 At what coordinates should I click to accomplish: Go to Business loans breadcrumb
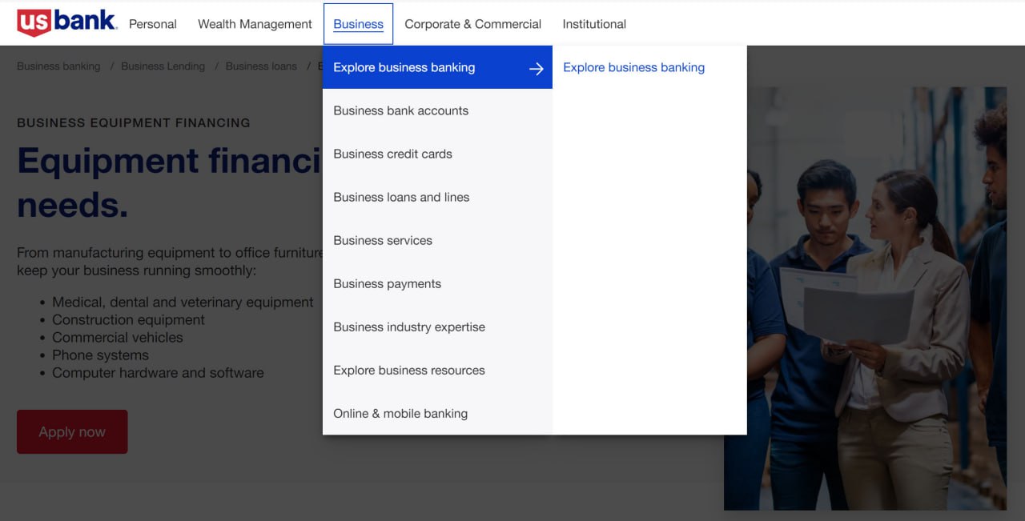pos(261,66)
